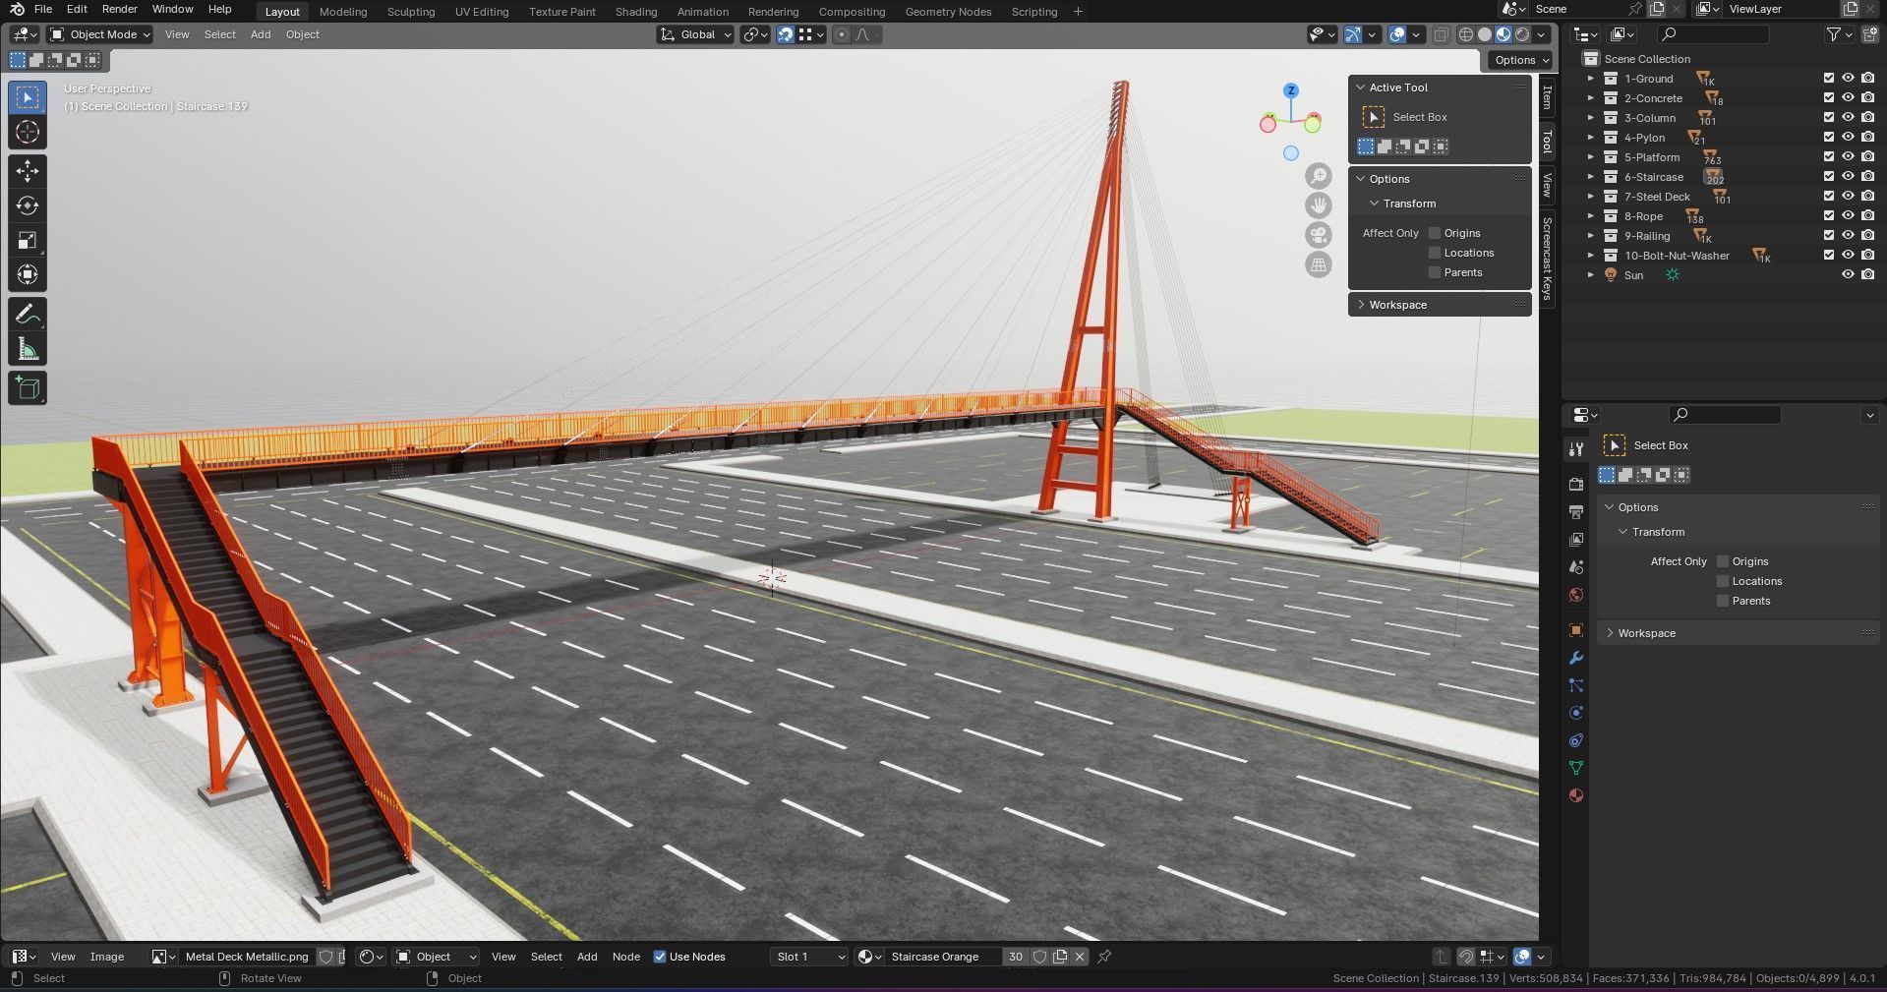The image size is (1887, 992).
Task: Hide the 6-Staircase collection eye icon
Action: click(1848, 177)
